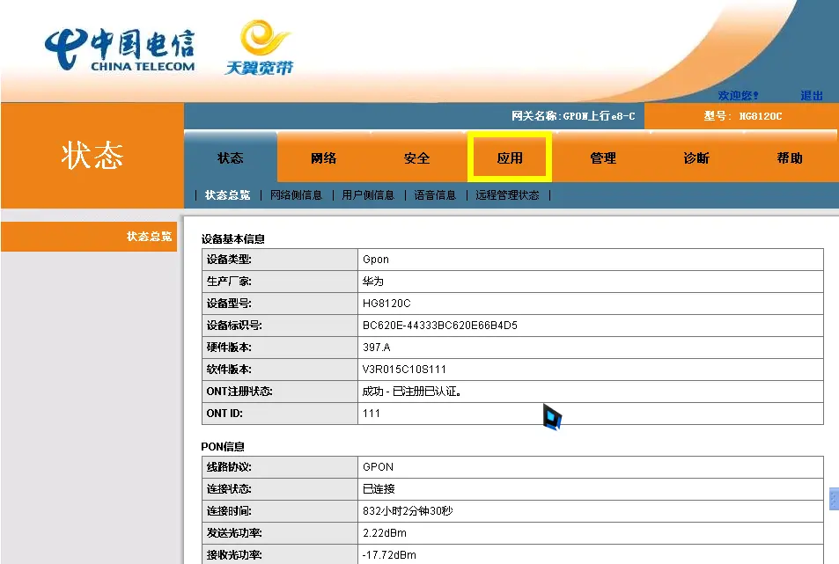Click the 欢迎您! welcome text
839x564 pixels.
[x=739, y=96]
